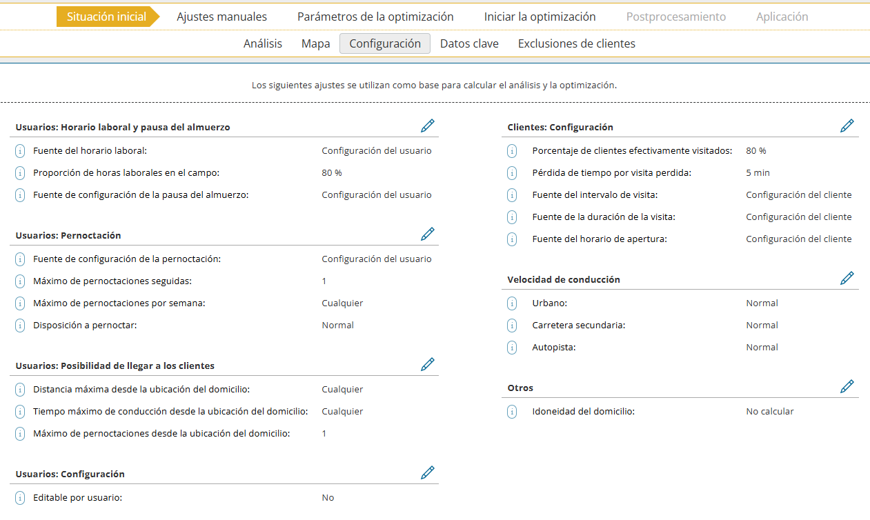The width and height of the screenshot is (870, 520).
Task: Go to Ajustes manuales step
Action: tap(221, 17)
